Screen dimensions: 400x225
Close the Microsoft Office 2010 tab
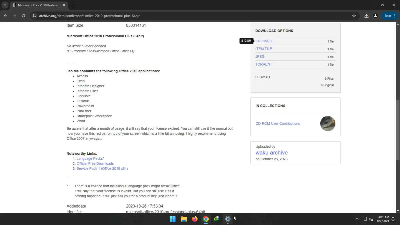(x=64, y=5)
